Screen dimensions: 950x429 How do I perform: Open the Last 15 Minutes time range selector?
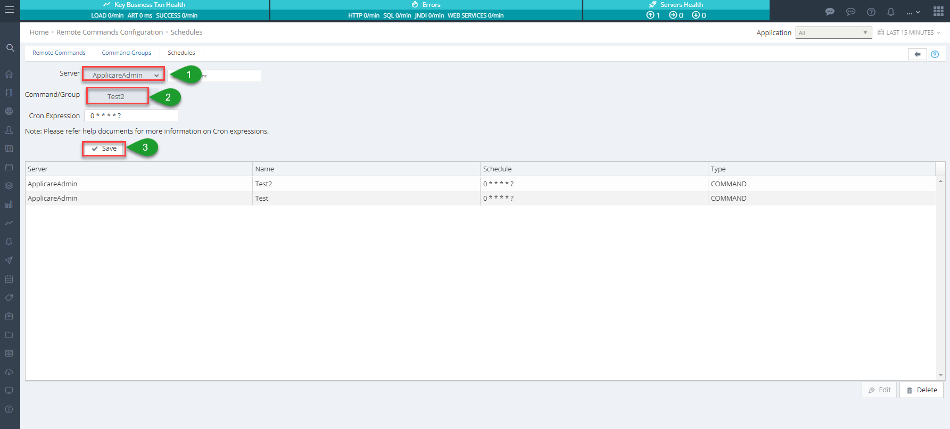[x=909, y=32]
